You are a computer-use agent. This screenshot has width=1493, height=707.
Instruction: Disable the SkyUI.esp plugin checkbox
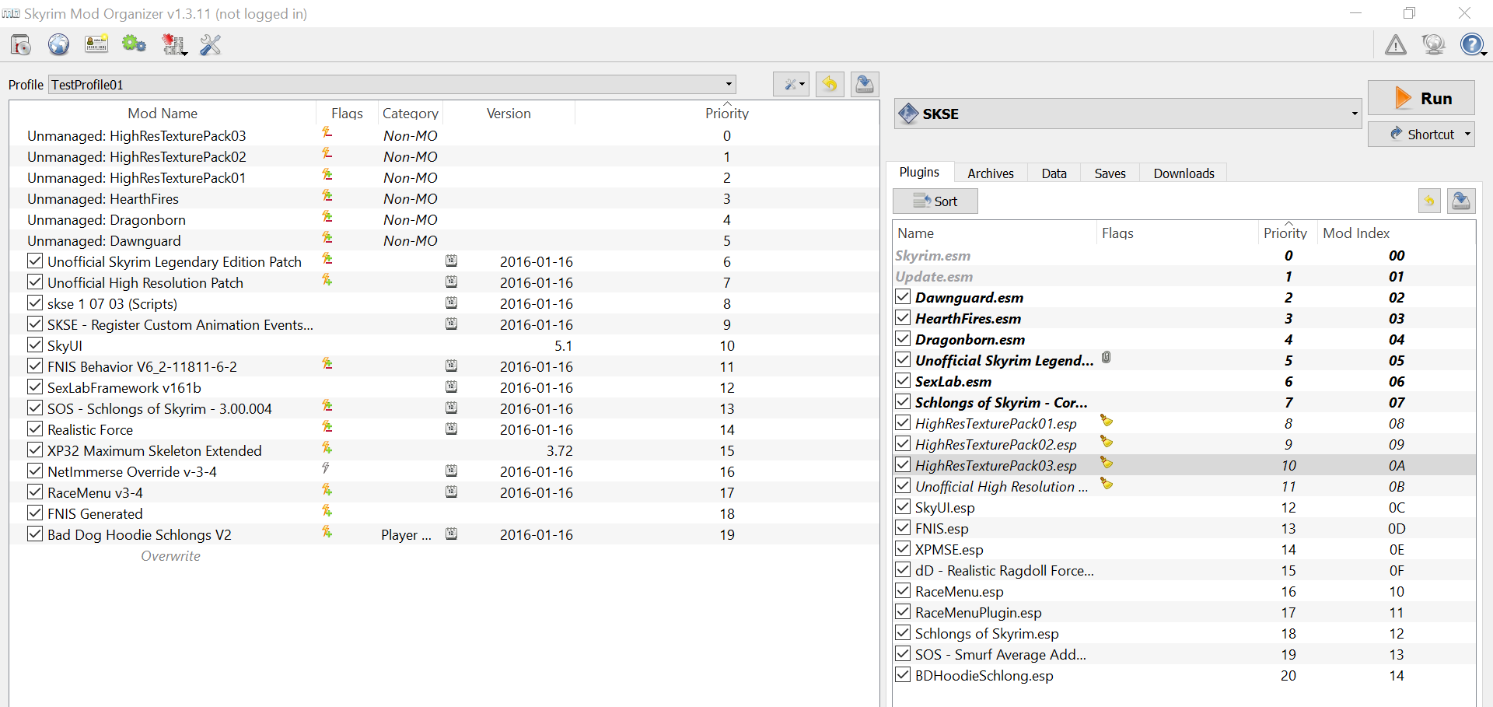[x=903, y=507]
